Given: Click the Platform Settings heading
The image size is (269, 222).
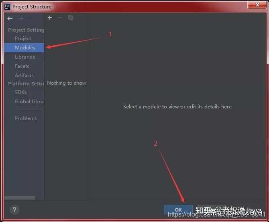Looking at the screenshot, I should [26, 84].
